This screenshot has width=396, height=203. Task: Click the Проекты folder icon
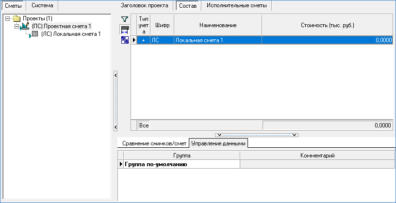click(17, 18)
